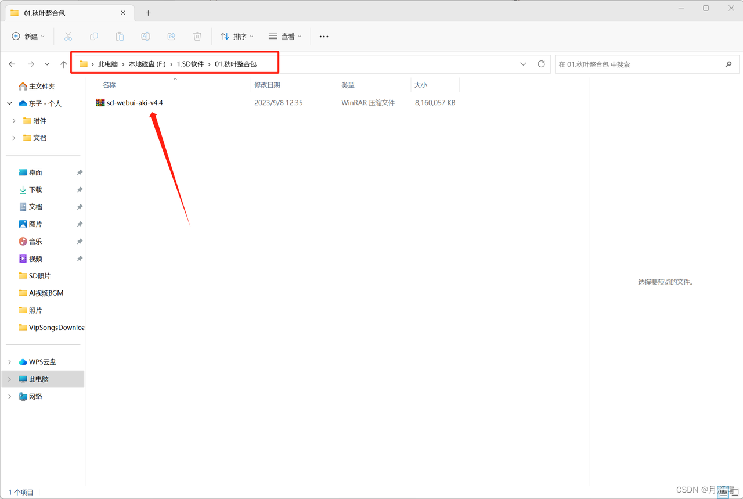Open SD照片 folder in sidebar

[35, 276]
